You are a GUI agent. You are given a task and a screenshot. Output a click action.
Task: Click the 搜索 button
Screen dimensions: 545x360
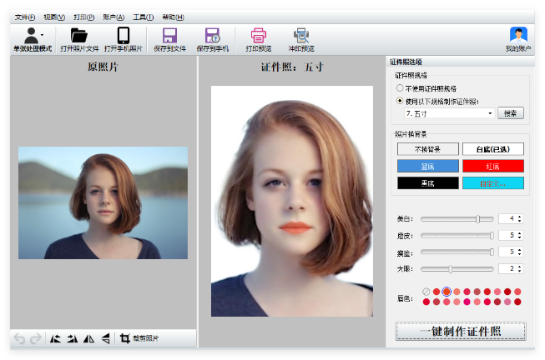tap(511, 113)
